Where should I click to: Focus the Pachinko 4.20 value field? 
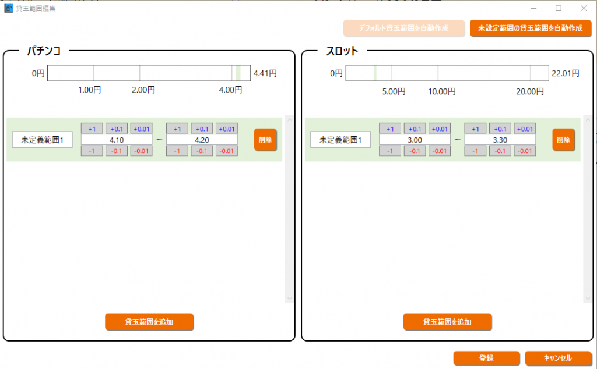click(x=202, y=140)
